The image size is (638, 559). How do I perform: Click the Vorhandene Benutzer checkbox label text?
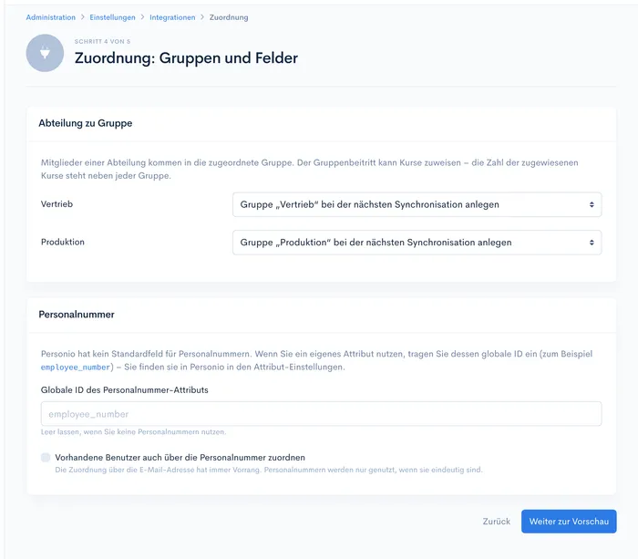coord(180,457)
